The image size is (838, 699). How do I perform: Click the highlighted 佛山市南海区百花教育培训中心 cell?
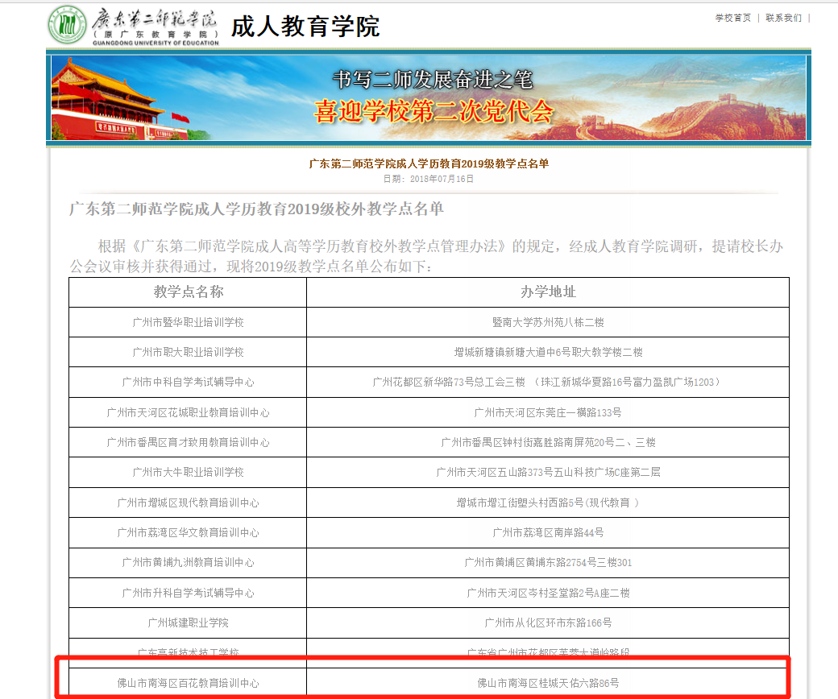[x=188, y=683]
